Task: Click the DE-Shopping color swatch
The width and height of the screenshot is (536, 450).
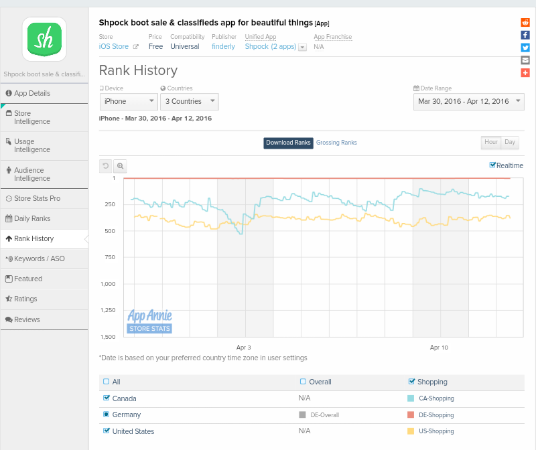Action: (x=411, y=415)
